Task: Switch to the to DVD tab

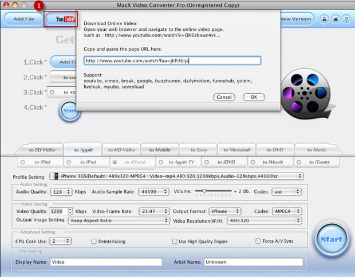Action: click(275, 150)
